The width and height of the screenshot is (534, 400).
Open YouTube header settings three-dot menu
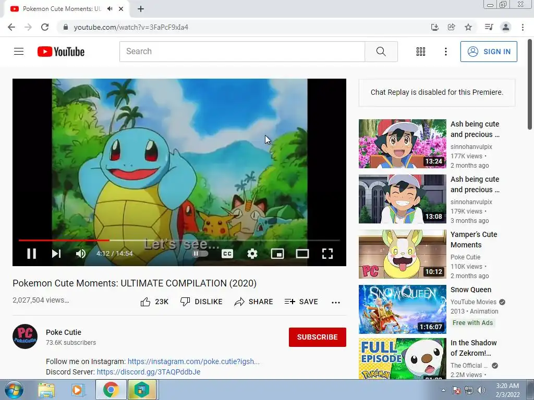tap(445, 52)
